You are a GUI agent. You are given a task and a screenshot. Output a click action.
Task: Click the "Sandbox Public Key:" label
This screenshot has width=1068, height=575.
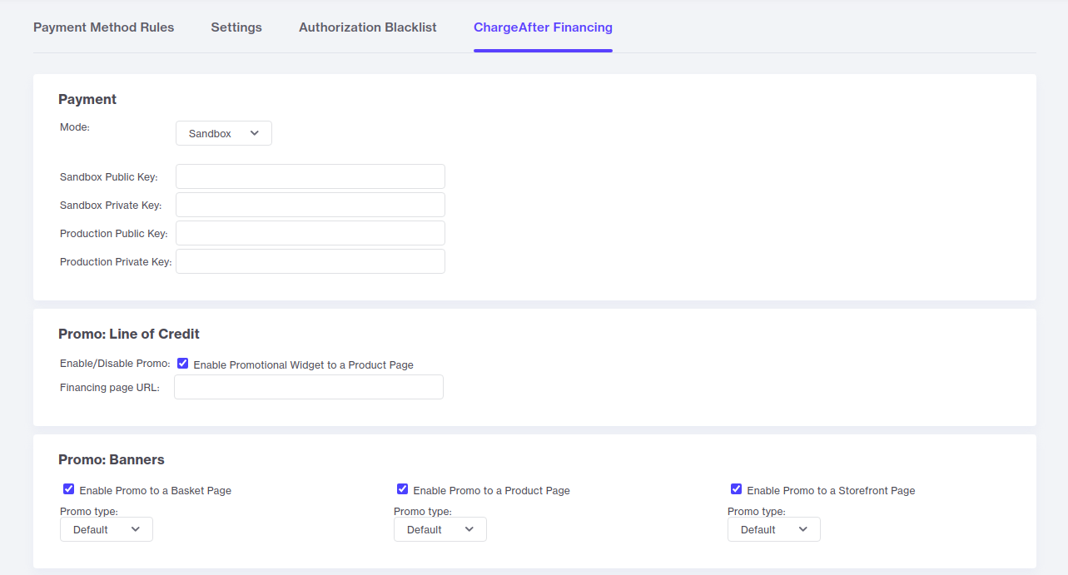[x=109, y=177]
